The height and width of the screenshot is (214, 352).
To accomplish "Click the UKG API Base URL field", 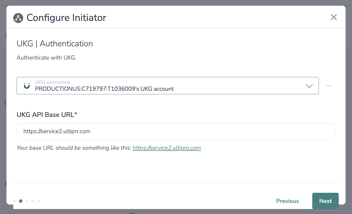I will click(176, 131).
